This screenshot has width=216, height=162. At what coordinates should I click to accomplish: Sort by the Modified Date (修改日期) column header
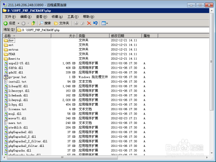point(126,36)
